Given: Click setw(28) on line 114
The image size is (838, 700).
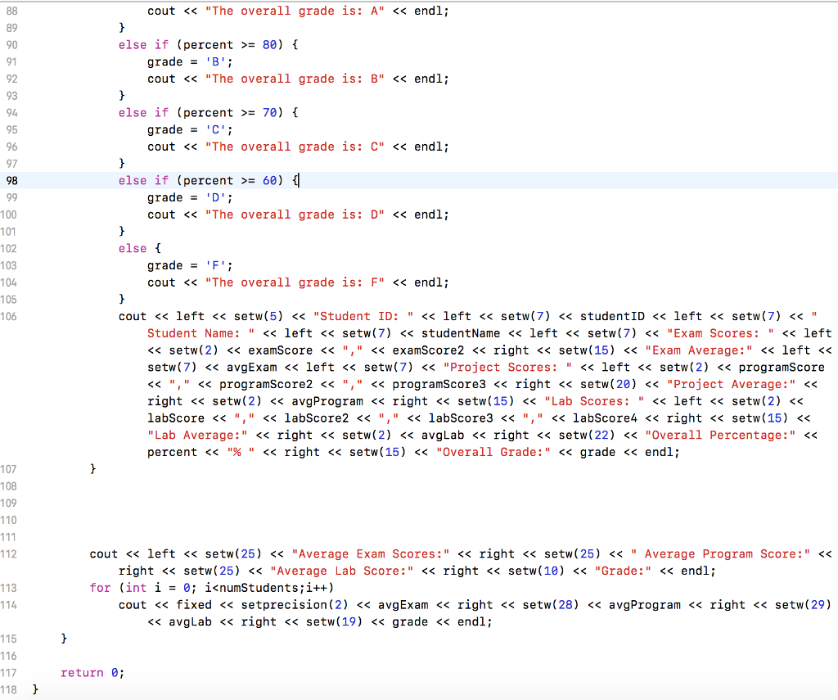Looking at the screenshot, I should click(x=551, y=605).
